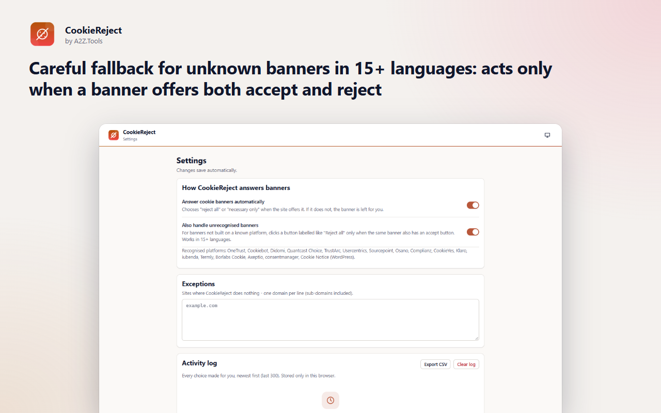Disable 'Also handle unrecognised banners' switch
The width and height of the screenshot is (661, 413).
[x=473, y=232]
